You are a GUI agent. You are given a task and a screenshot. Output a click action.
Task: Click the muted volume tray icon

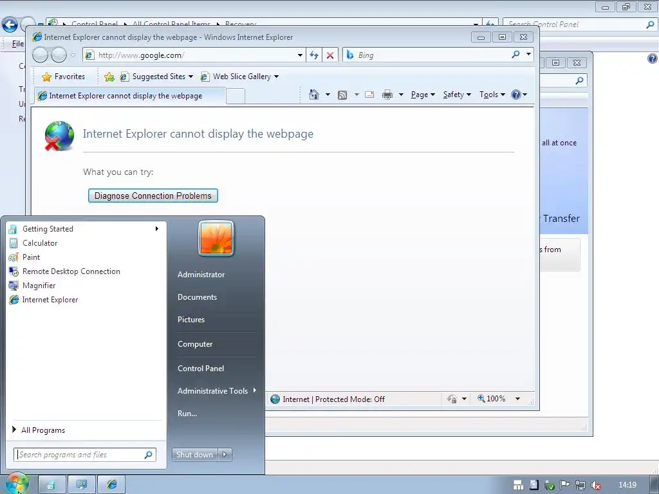[595, 485]
